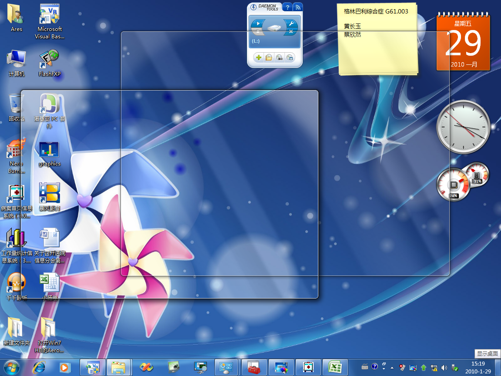Click the Daemon Tools unmount stop button

tap(257, 32)
